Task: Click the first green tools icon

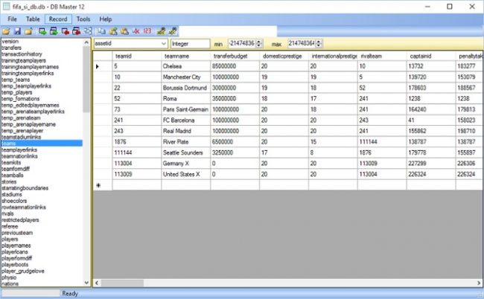Action: tap(161, 31)
